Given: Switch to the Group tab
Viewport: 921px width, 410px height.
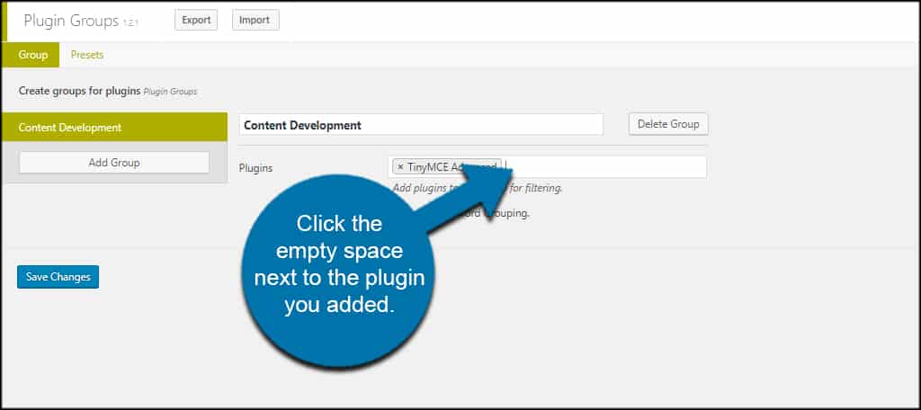Looking at the screenshot, I should click(x=33, y=55).
